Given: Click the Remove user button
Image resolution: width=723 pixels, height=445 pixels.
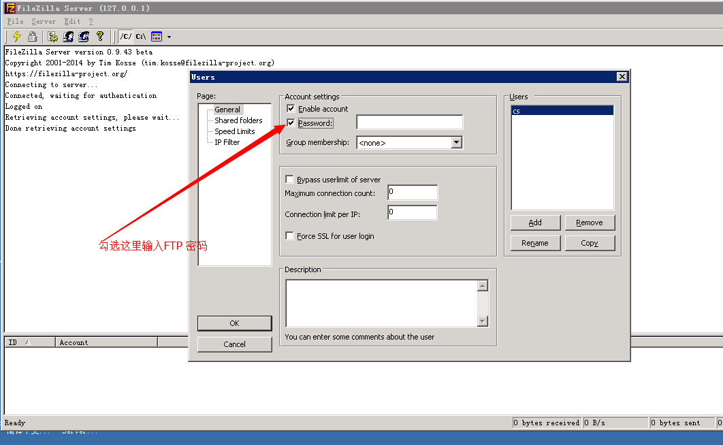Looking at the screenshot, I should (x=590, y=223).
